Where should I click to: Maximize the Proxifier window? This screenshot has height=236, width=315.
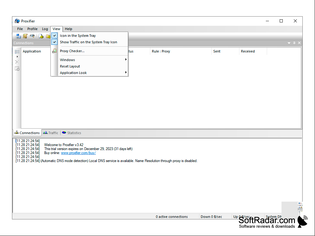tap(281, 21)
